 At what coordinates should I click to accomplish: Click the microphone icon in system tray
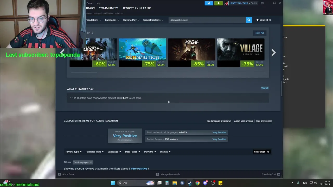[298, 183]
